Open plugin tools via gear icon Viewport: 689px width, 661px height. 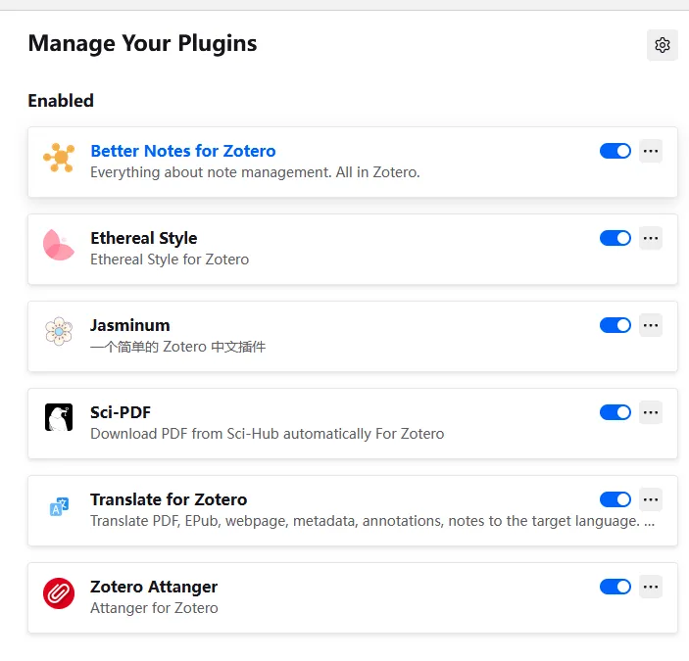[663, 45]
